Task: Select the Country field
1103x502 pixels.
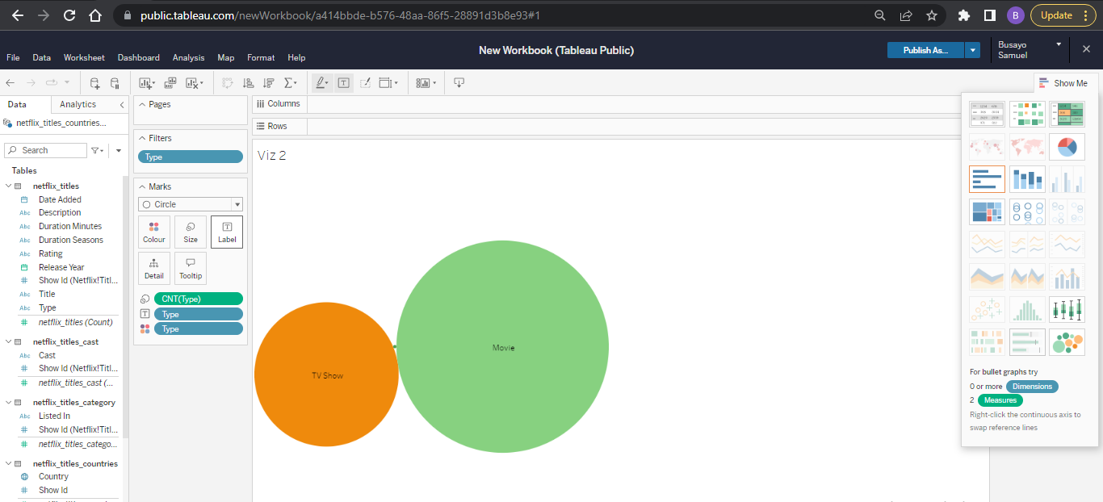Action: [x=54, y=476]
